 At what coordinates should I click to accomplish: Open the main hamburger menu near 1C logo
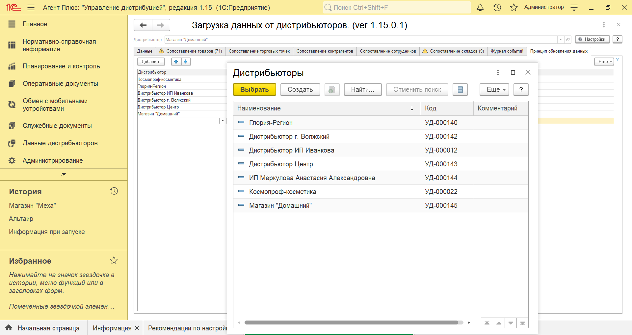[x=31, y=7]
